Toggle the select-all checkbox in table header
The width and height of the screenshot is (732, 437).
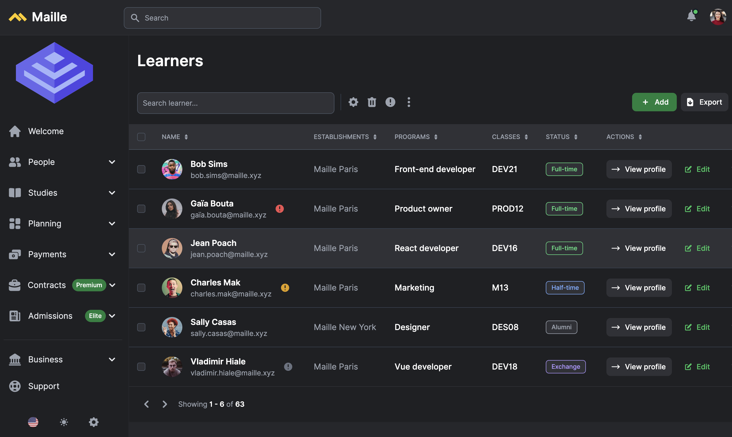(141, 137)
